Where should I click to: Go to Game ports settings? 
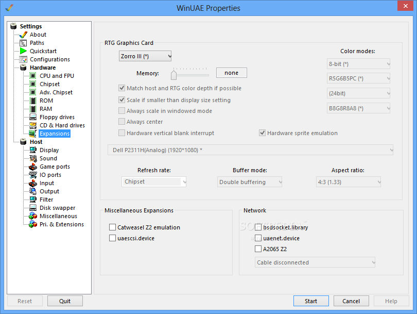click(55, 167)
